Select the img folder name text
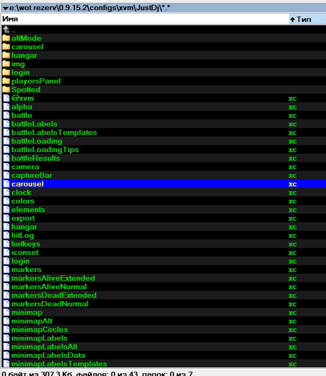 click(x=18, y=64)
